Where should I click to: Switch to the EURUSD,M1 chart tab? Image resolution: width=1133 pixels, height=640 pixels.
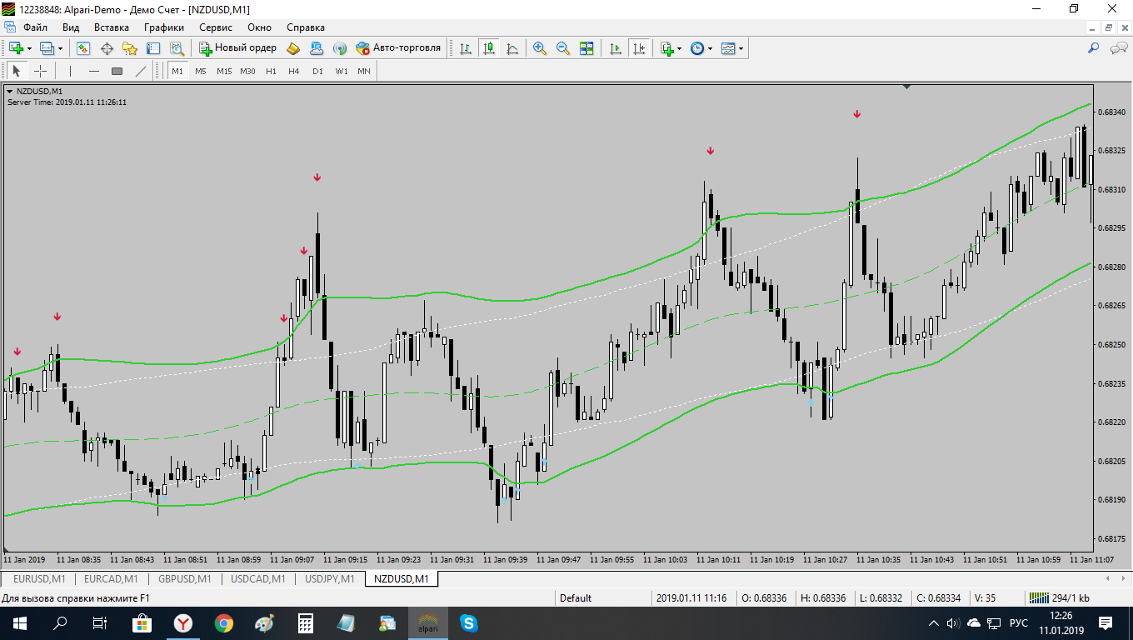click(39, 578)
